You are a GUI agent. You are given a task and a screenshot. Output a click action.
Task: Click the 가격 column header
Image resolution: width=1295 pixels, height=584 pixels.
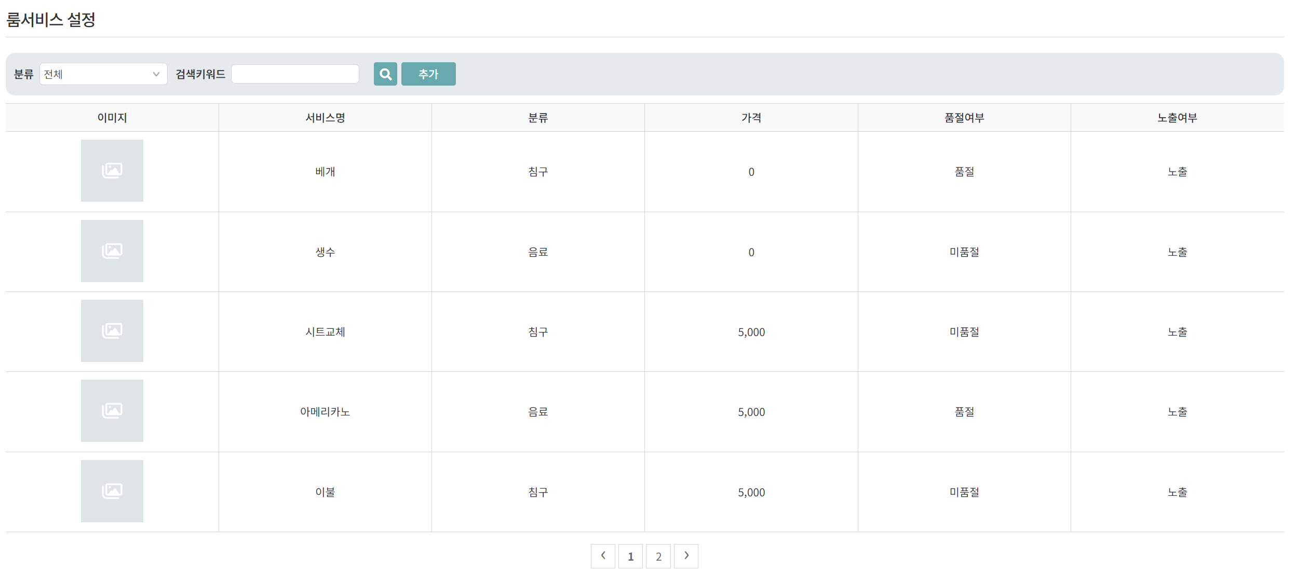(x=751, y=118)
